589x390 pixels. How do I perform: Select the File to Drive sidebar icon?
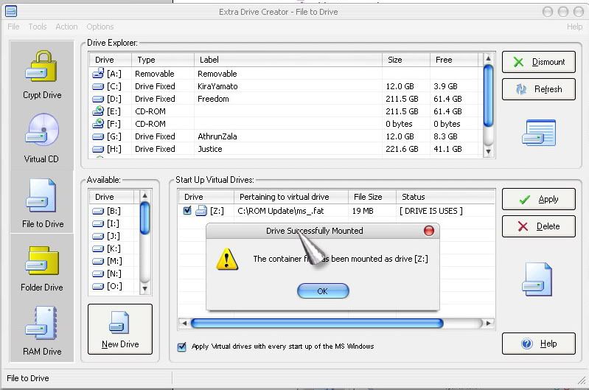(x=42, y=202)
